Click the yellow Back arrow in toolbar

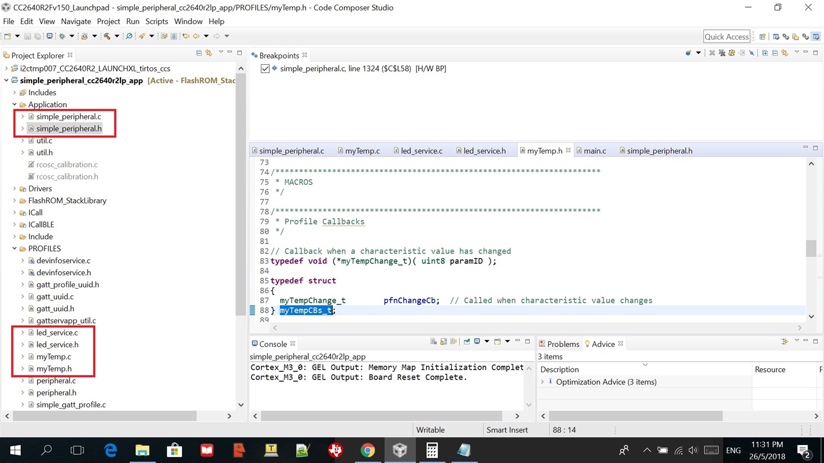(x=196, y=36)
